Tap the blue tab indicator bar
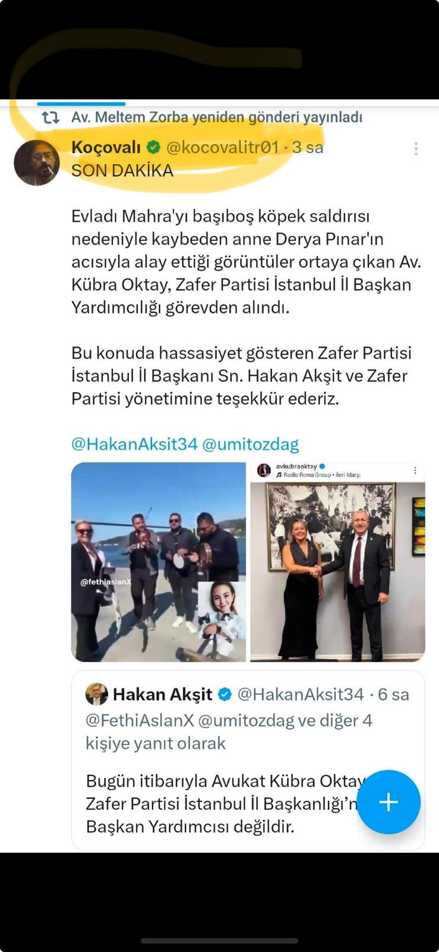The image size is (439, 952). [81, 104]
